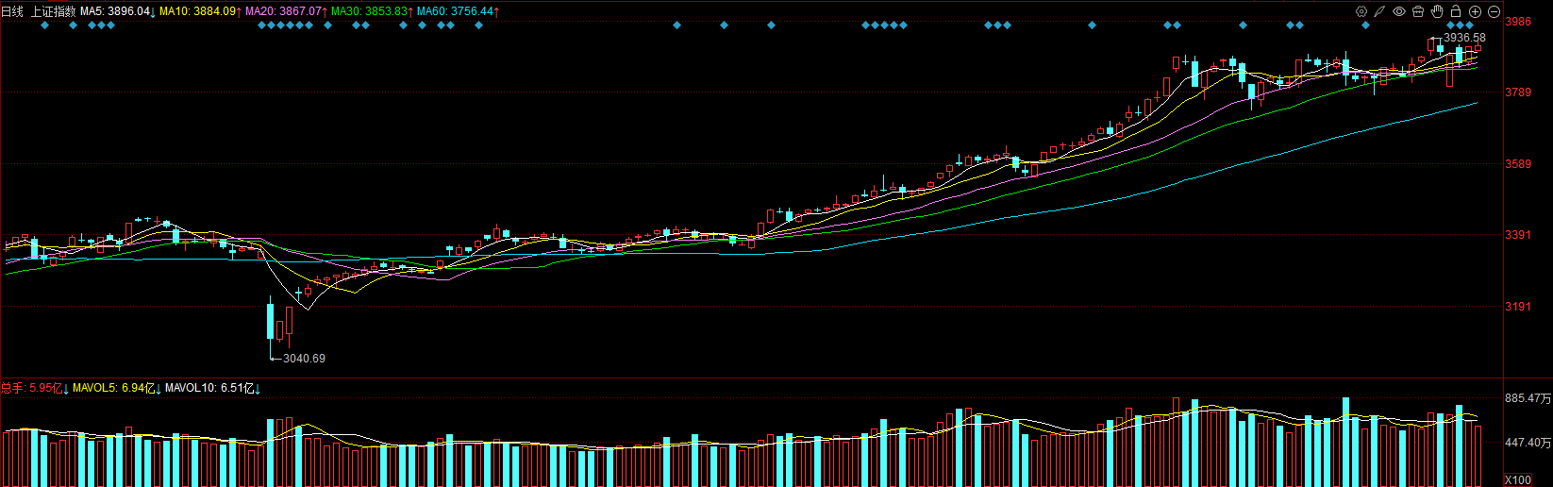Click the 447.40万 volume axis label
This screenshot has width=1553, height=487.
1528,443
